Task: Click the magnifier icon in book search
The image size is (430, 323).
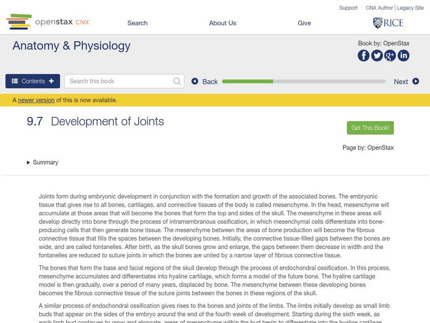Action: [177, 81]
